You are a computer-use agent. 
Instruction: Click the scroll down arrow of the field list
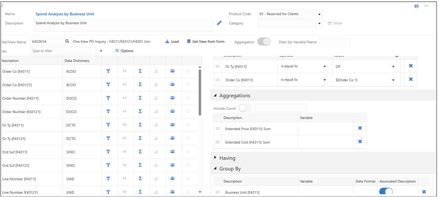tap(200, 192)
